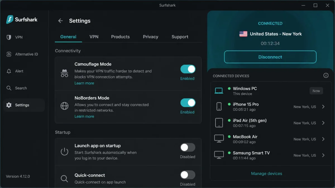Open Alternative ID sidebar icon
Image resolution: width=335 pixels, height=188 pixels.
point(9,54)
